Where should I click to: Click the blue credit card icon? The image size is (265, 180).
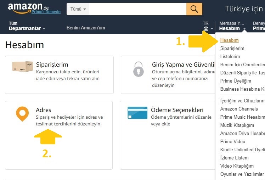[x=137, y=113]
